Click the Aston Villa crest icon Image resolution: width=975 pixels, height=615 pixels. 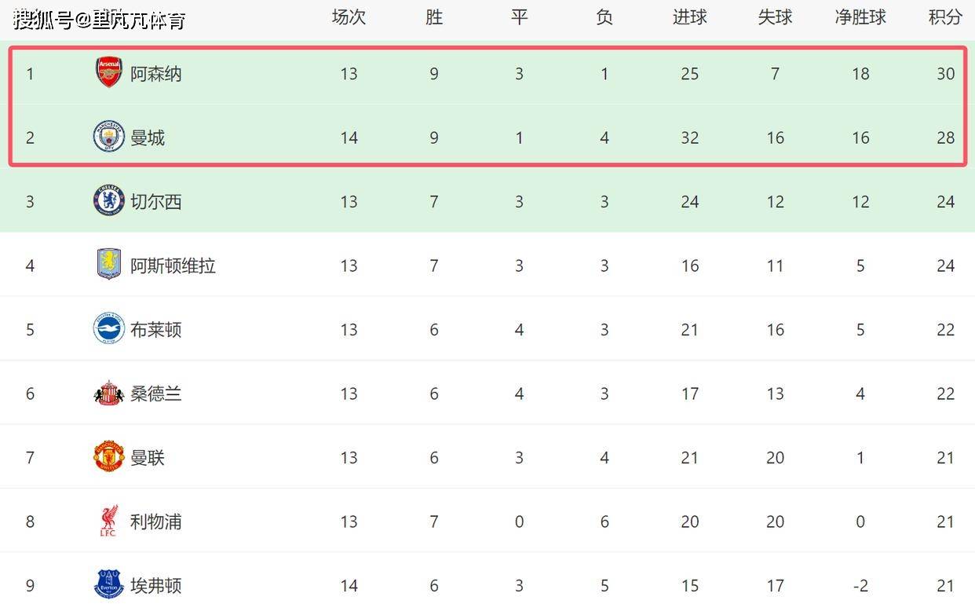coord(109,265)
